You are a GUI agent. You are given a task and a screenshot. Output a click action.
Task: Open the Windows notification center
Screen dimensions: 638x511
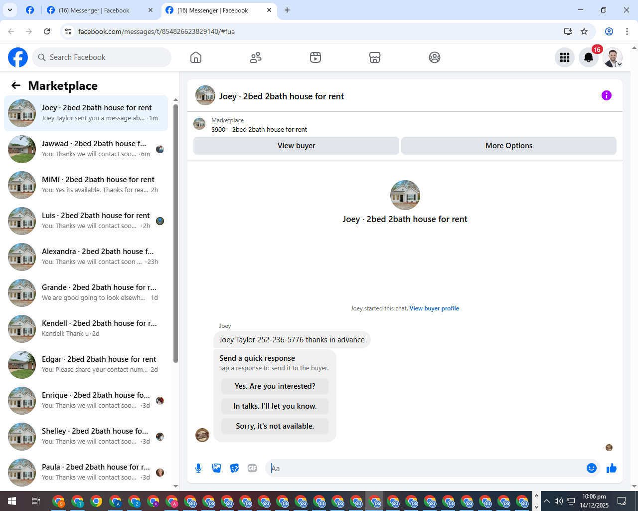622,501
